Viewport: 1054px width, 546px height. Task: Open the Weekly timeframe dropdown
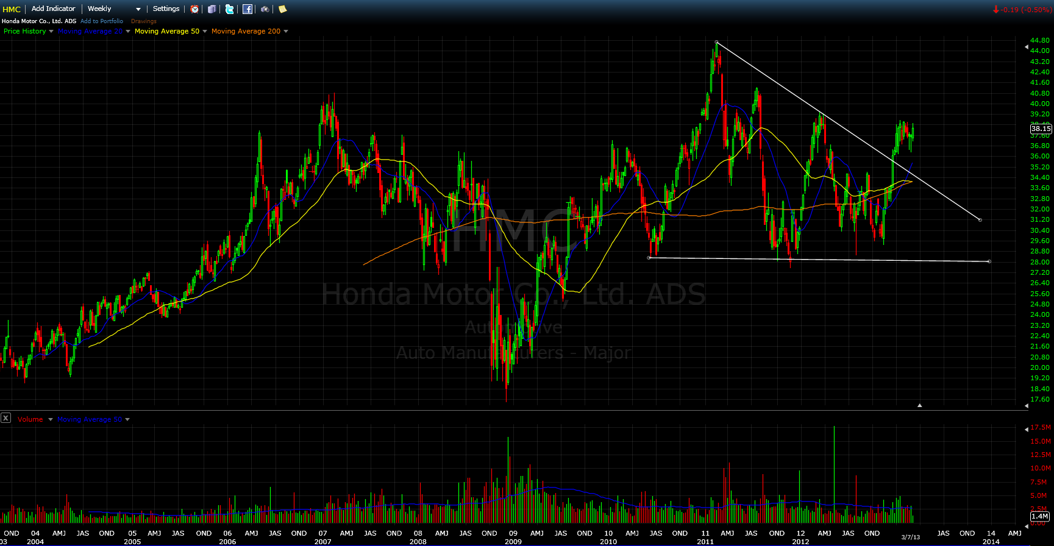pyautogui.click(x=114, y=9)
